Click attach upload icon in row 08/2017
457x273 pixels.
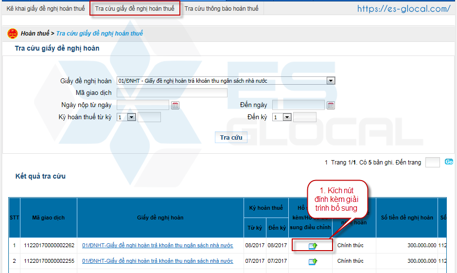313,246
